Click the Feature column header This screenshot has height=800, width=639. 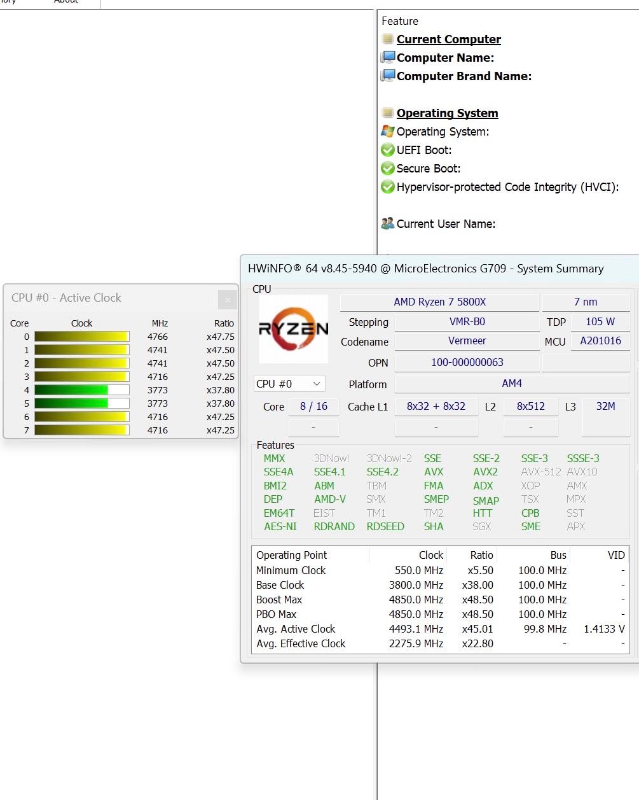tap(400, 21)
